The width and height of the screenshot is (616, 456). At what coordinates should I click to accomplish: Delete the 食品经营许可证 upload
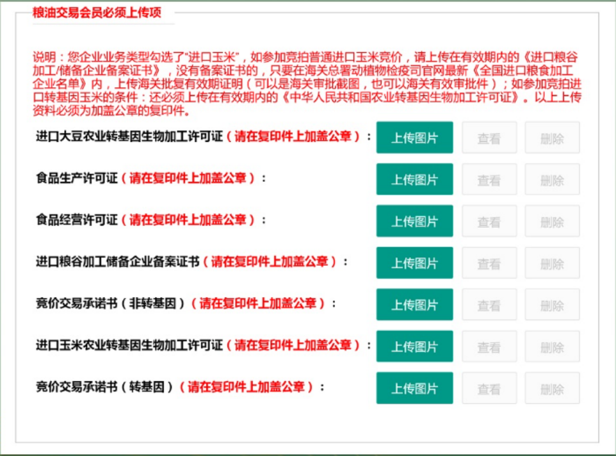552,221
